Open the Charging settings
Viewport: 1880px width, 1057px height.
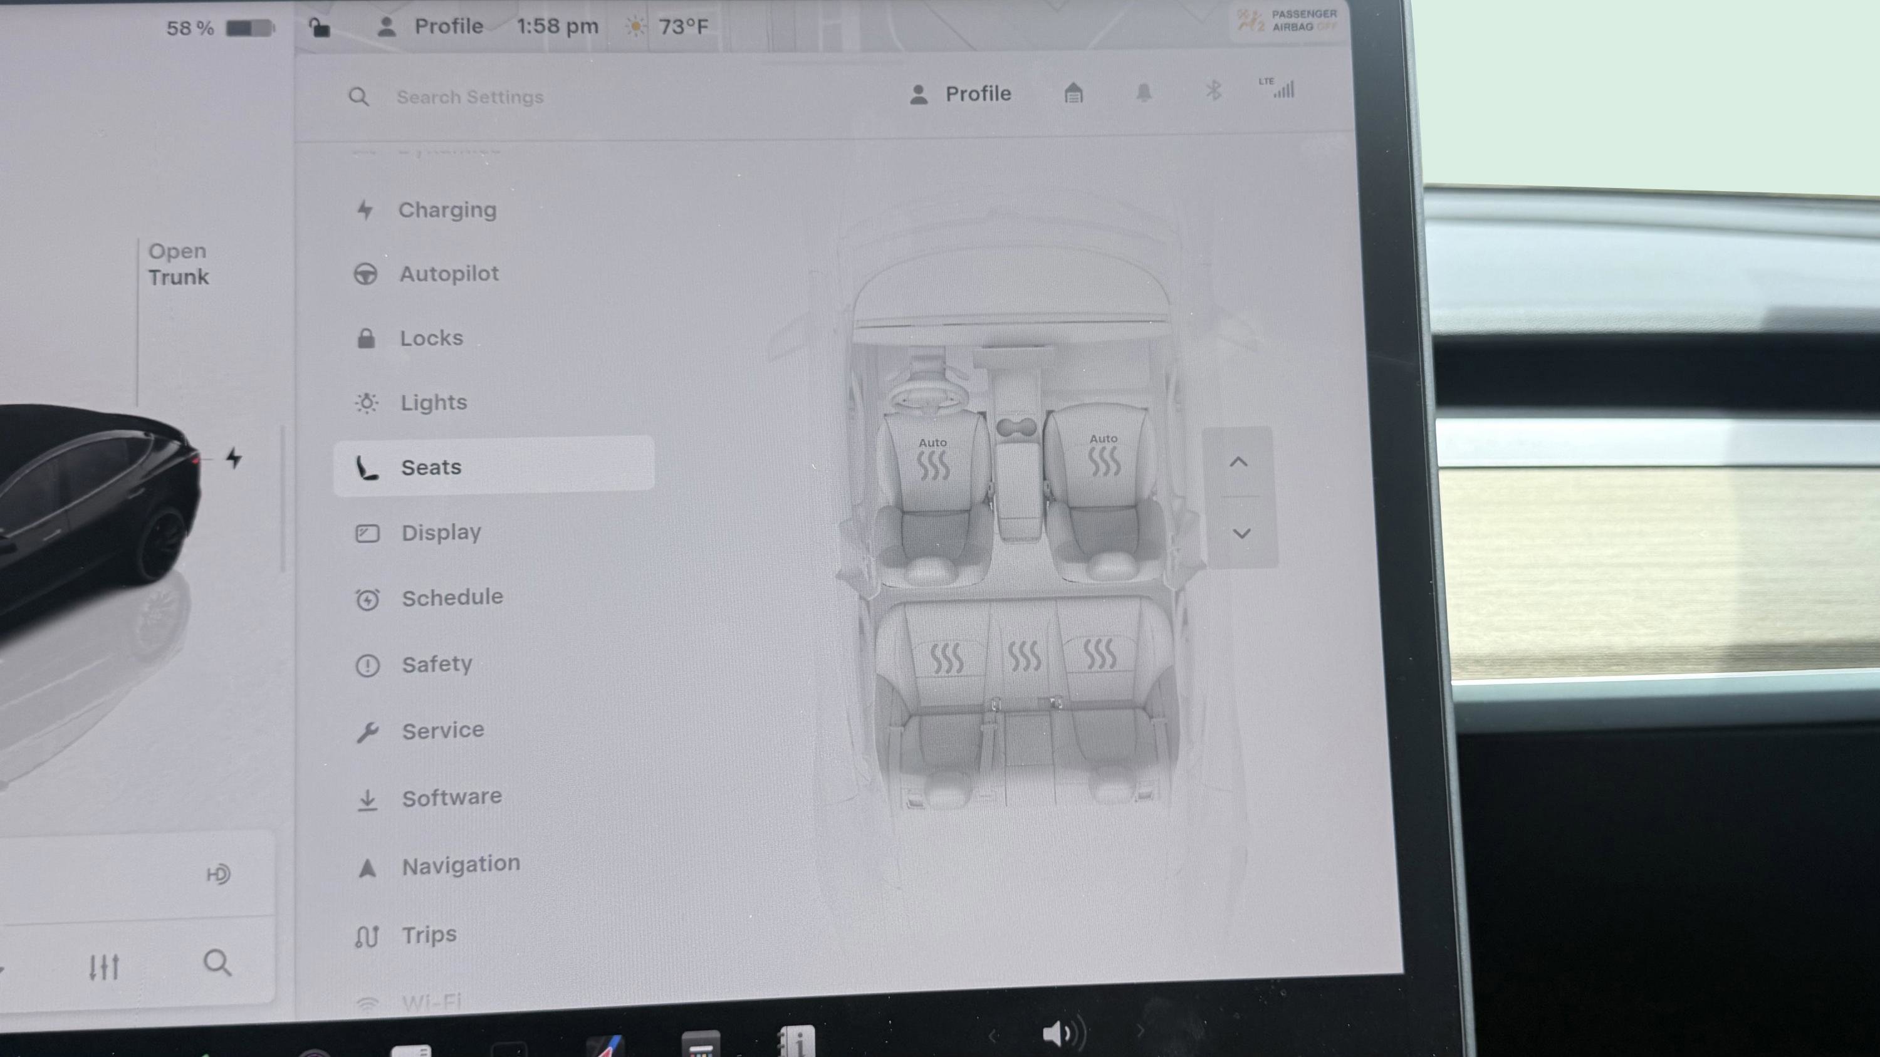click(447, 210)
